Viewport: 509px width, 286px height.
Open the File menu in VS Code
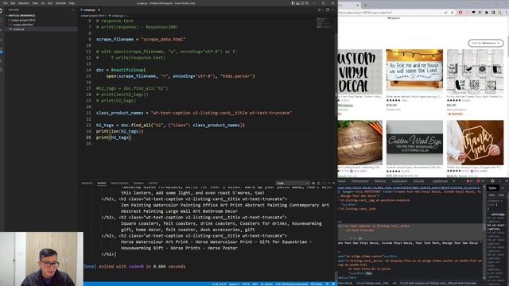[5, 3]
